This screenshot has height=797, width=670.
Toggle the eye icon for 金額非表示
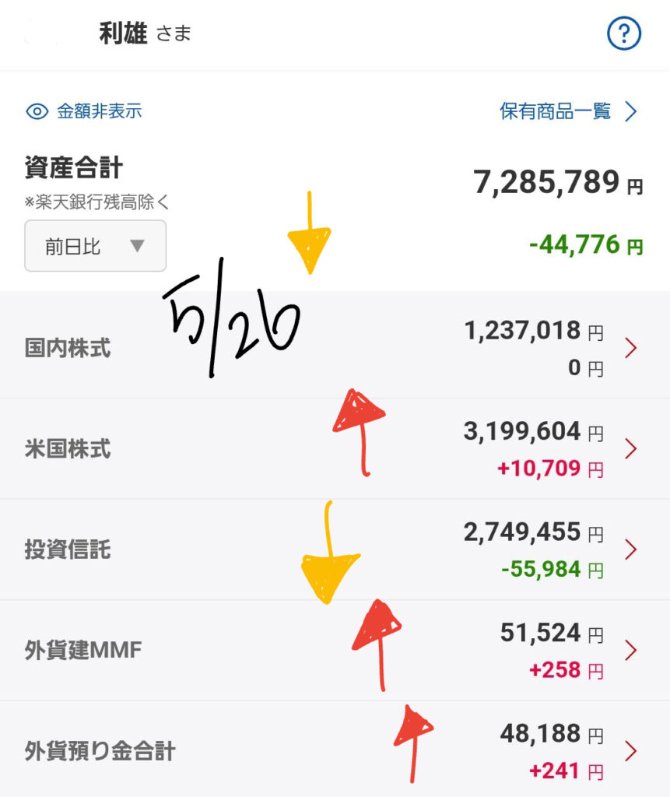(37, 111)
